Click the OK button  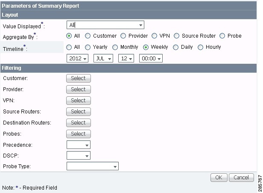(x=219, y=178)
